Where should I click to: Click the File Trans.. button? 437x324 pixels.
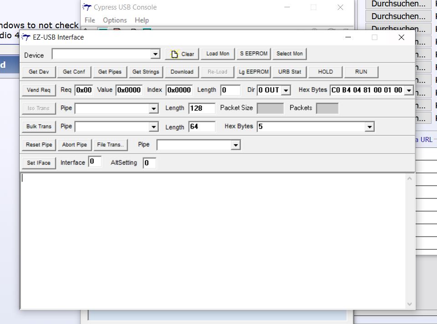point(110,145)
